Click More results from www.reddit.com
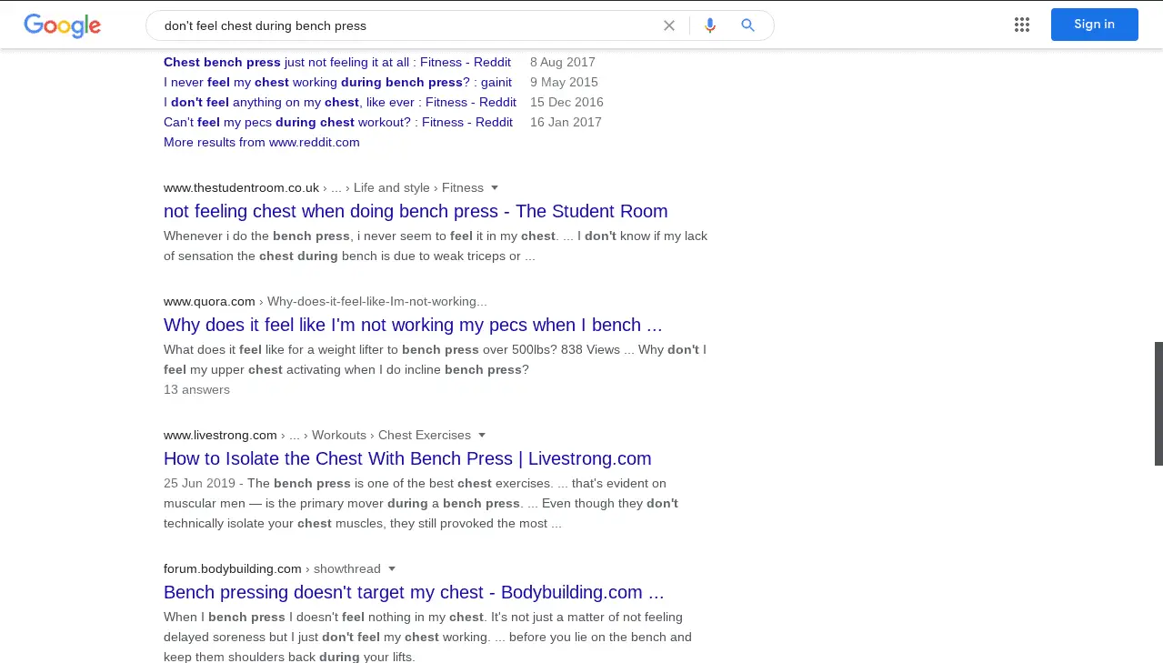This screenshot has width=1163, height=663. coord(261,142)
